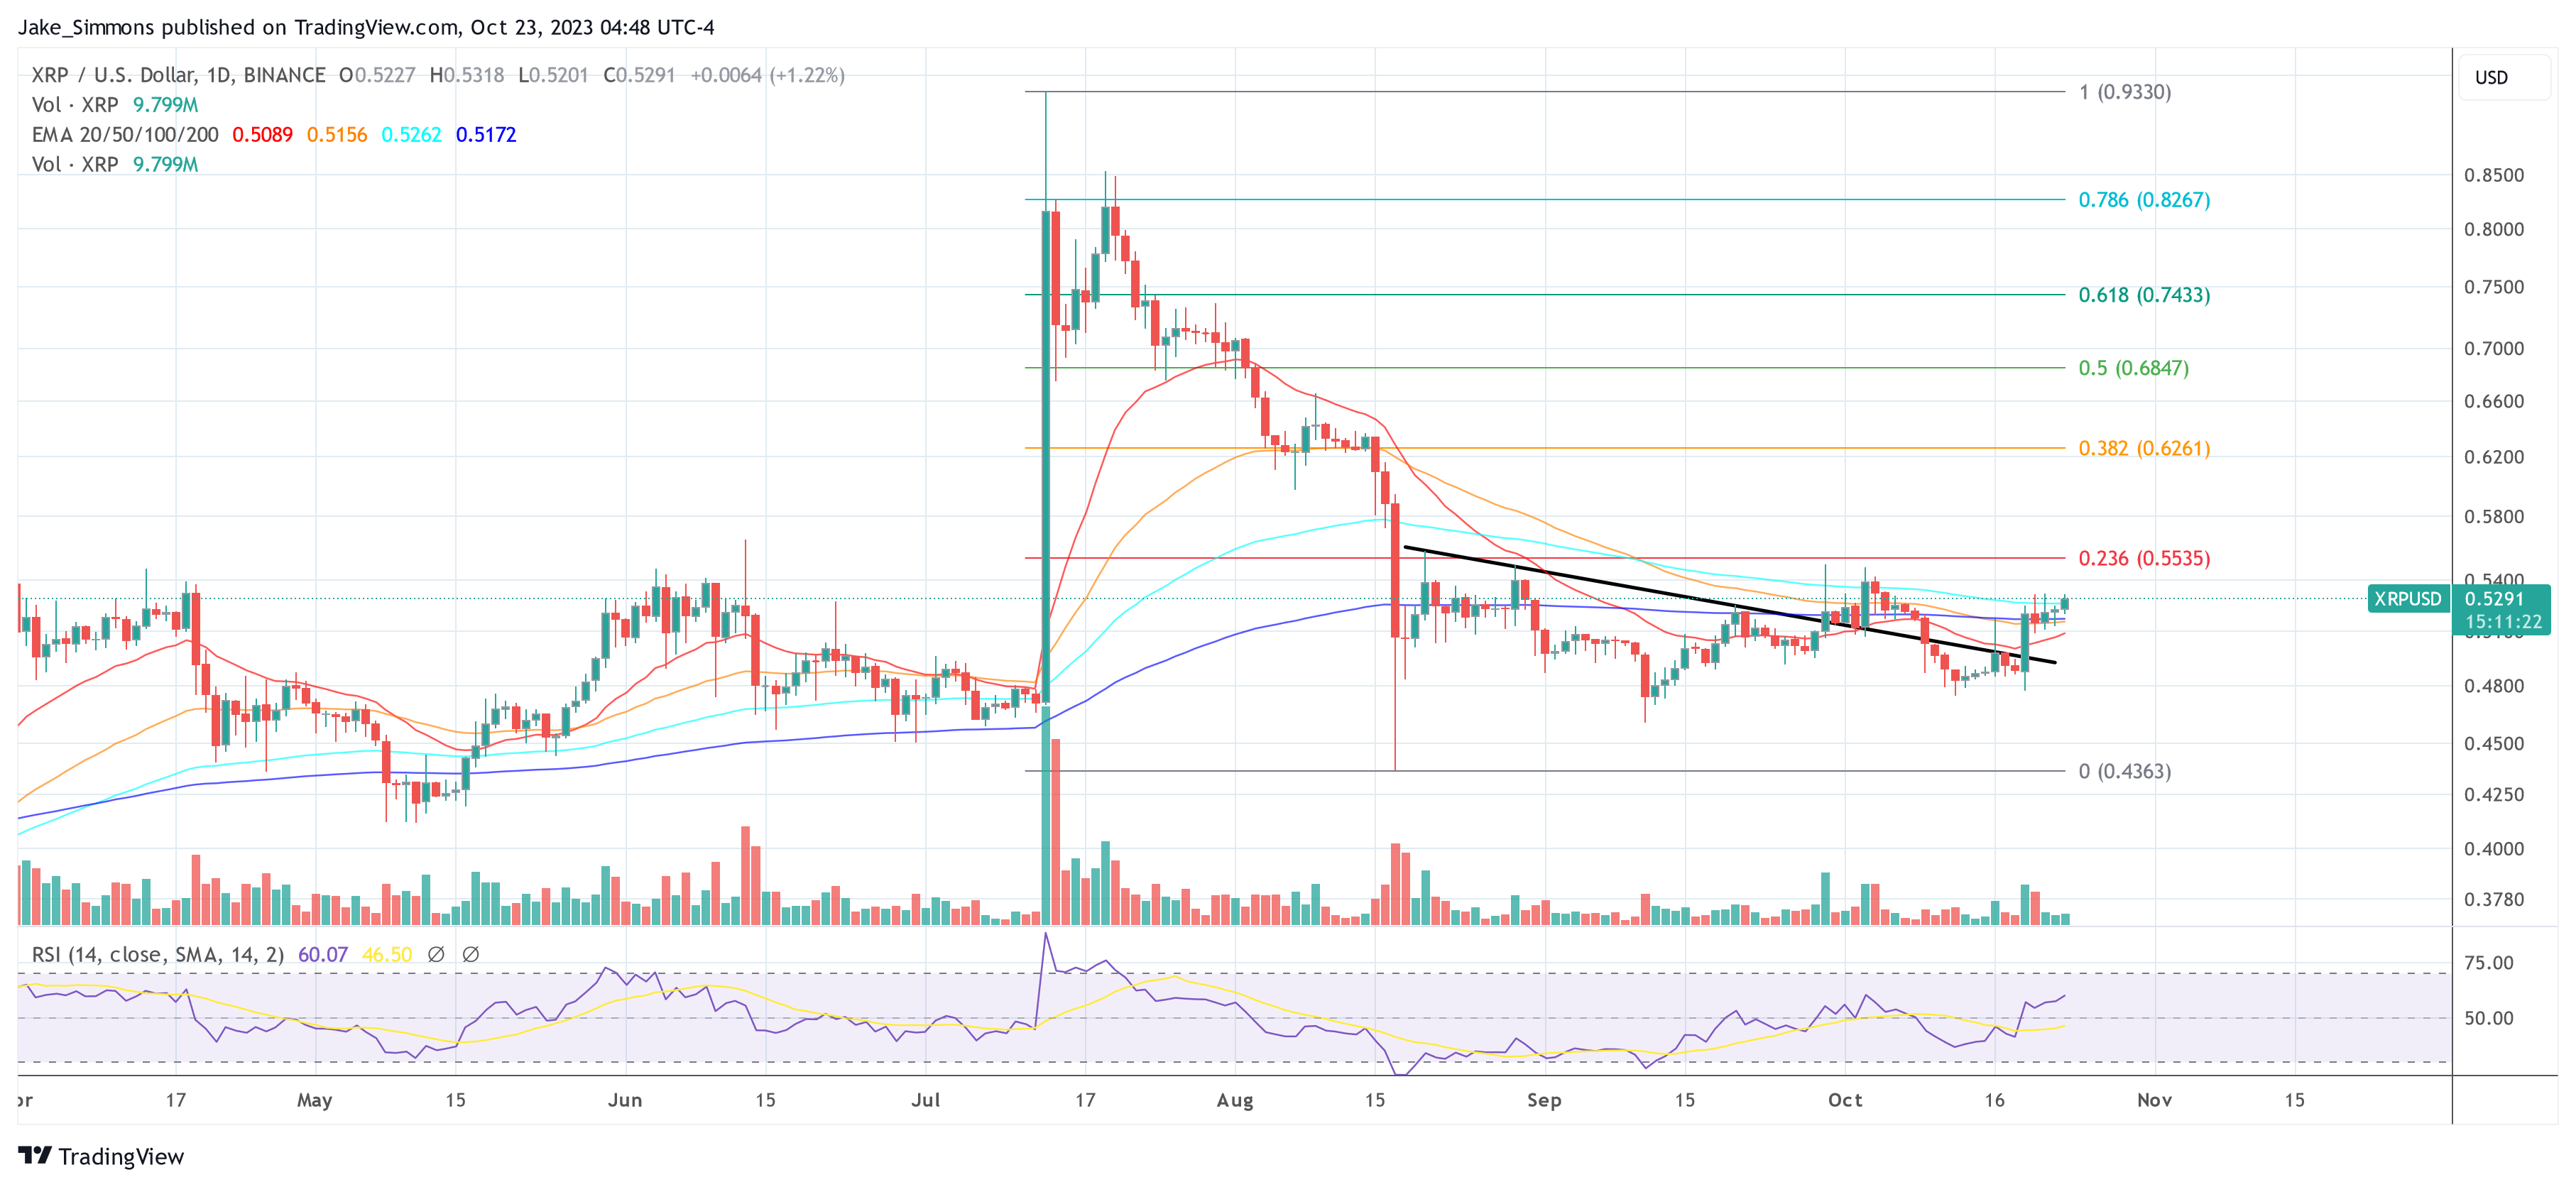Click the May label on time axis

314,1100
